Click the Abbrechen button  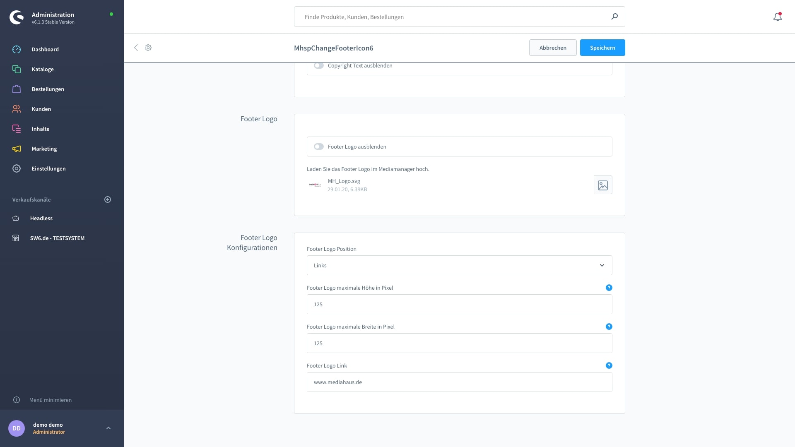click(552, 48)
